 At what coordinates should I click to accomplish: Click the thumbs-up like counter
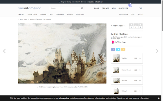(x=136, y=26)
